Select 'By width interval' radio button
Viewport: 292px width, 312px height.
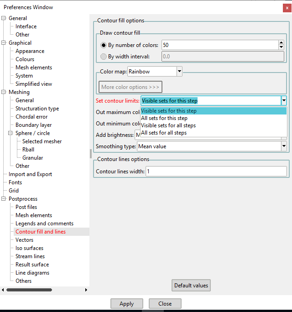tap(104, 57)
